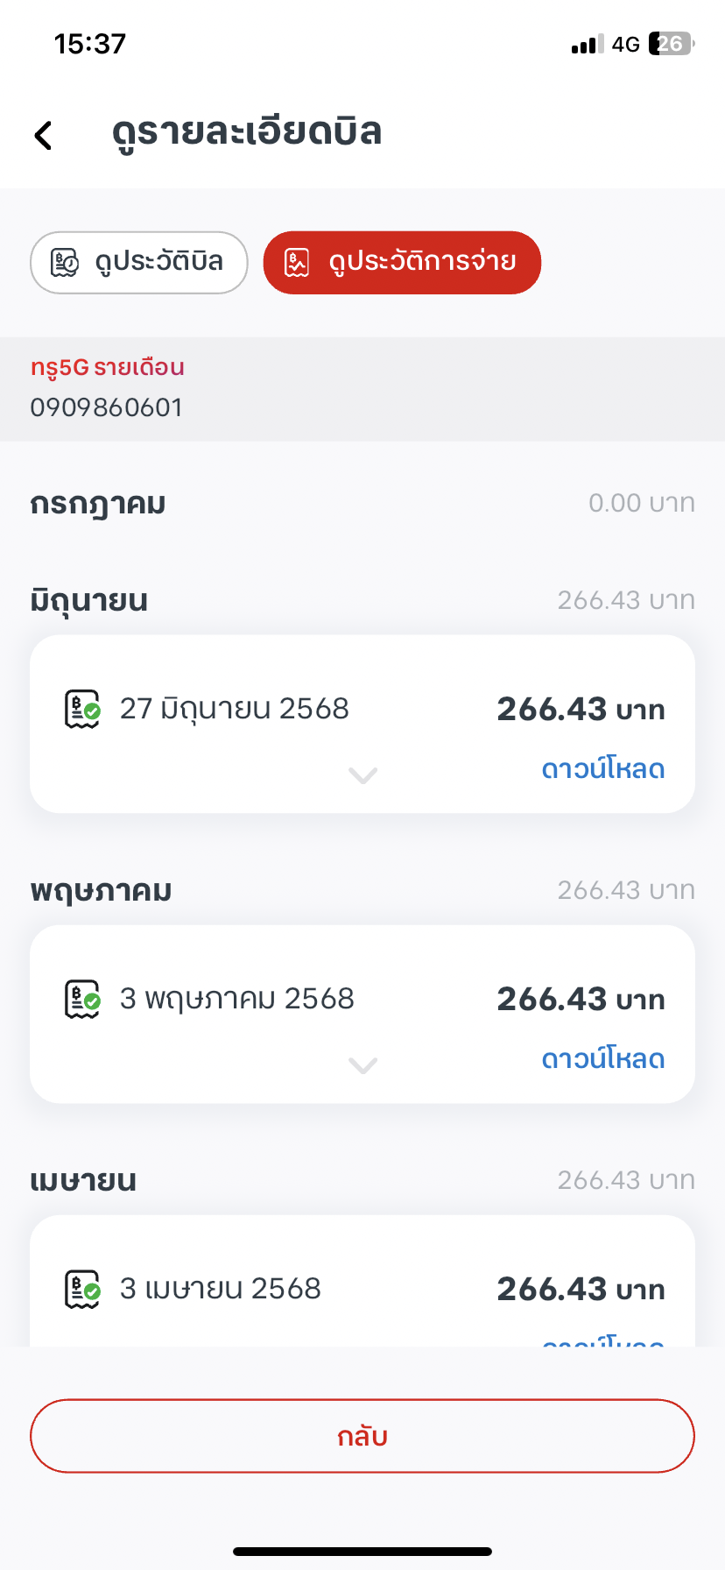Tap the battery indicator in status bar
The height and width of the screenshot is (1570, 725).
pyautogui.click(x=671, y=44)
